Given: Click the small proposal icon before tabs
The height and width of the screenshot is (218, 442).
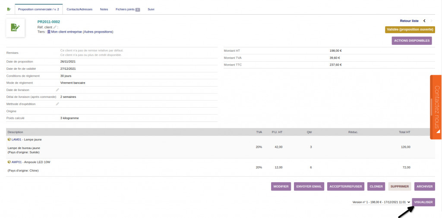Looking at the screenshot, I should [9, 9].
